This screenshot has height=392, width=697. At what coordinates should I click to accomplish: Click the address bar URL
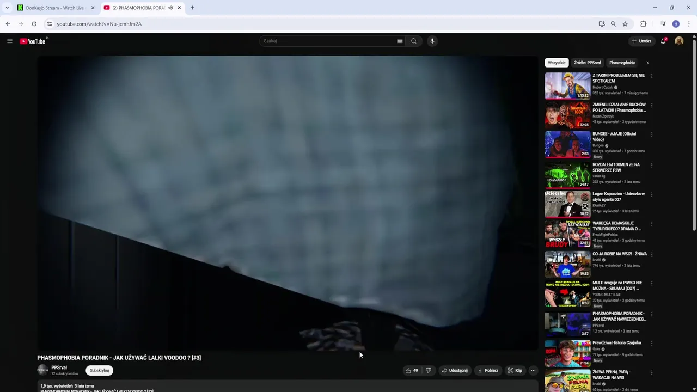pyautogui.click(x=99, y=24)
